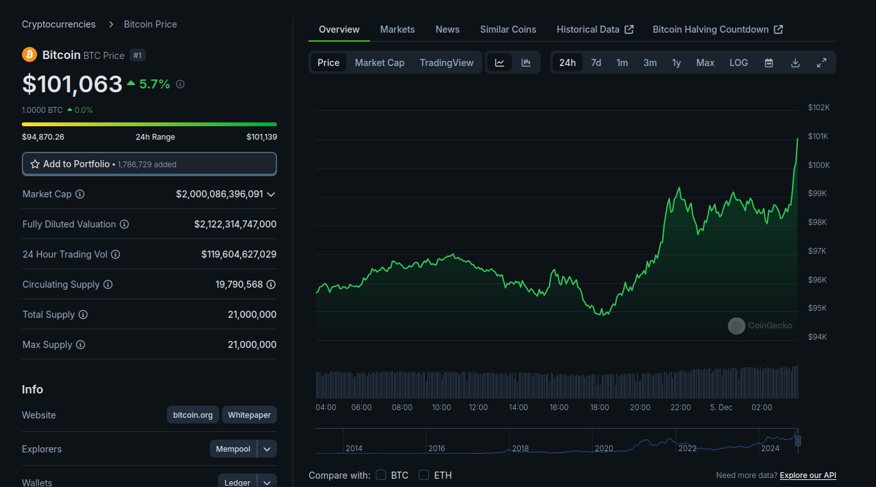Expand the Market Cap value chevron

271,194
